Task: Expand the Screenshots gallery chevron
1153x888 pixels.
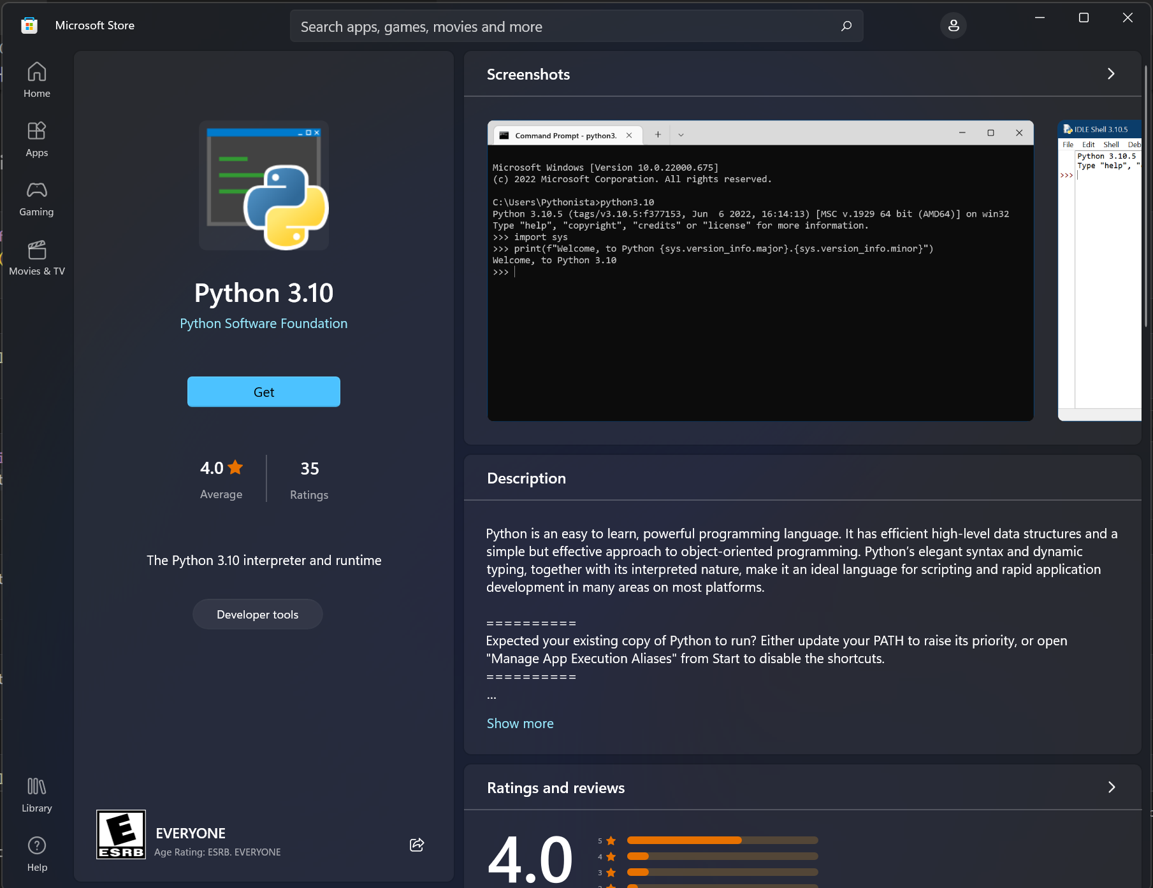Action: click(x=1111, y=73)
